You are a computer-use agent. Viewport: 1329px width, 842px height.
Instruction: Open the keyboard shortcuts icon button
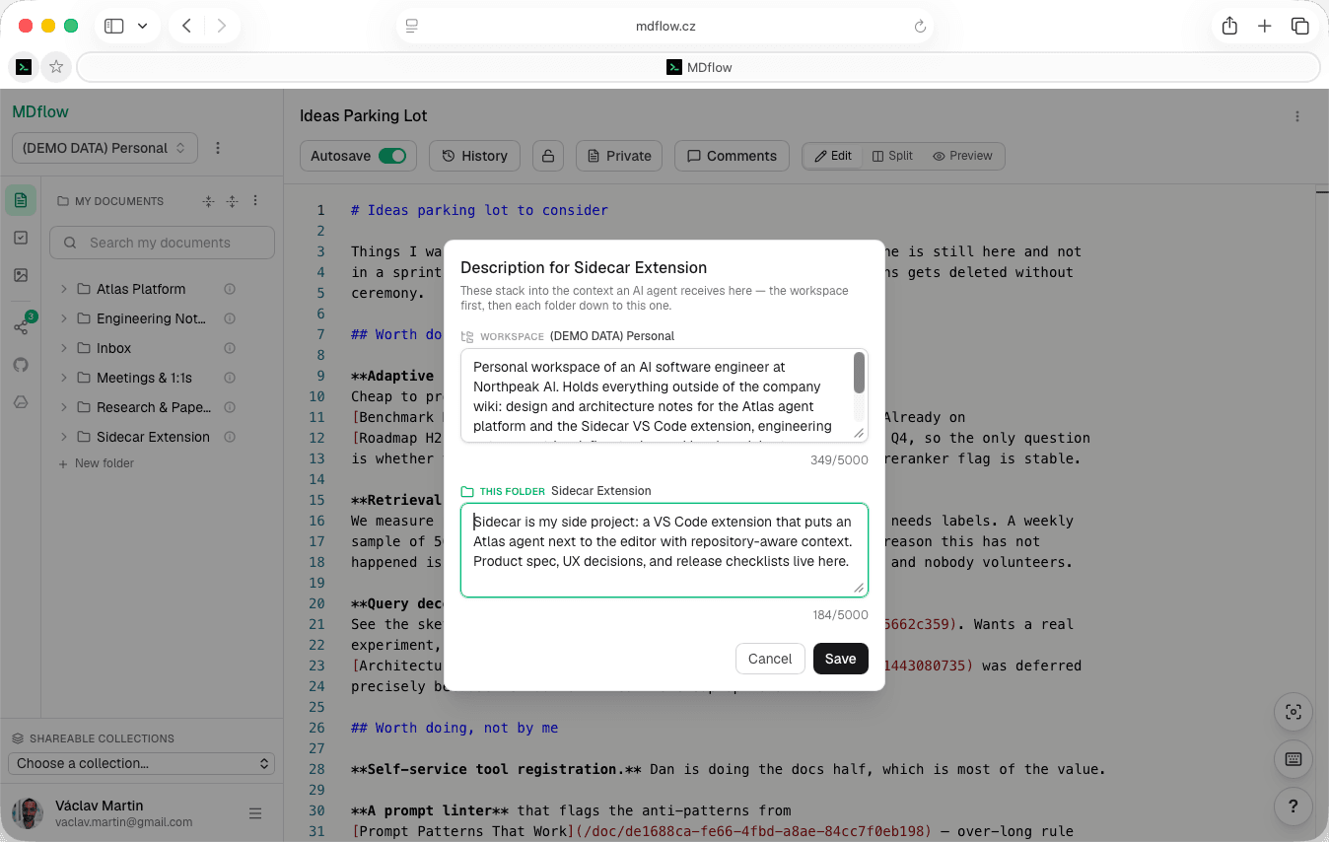[x=1294, y=759]
